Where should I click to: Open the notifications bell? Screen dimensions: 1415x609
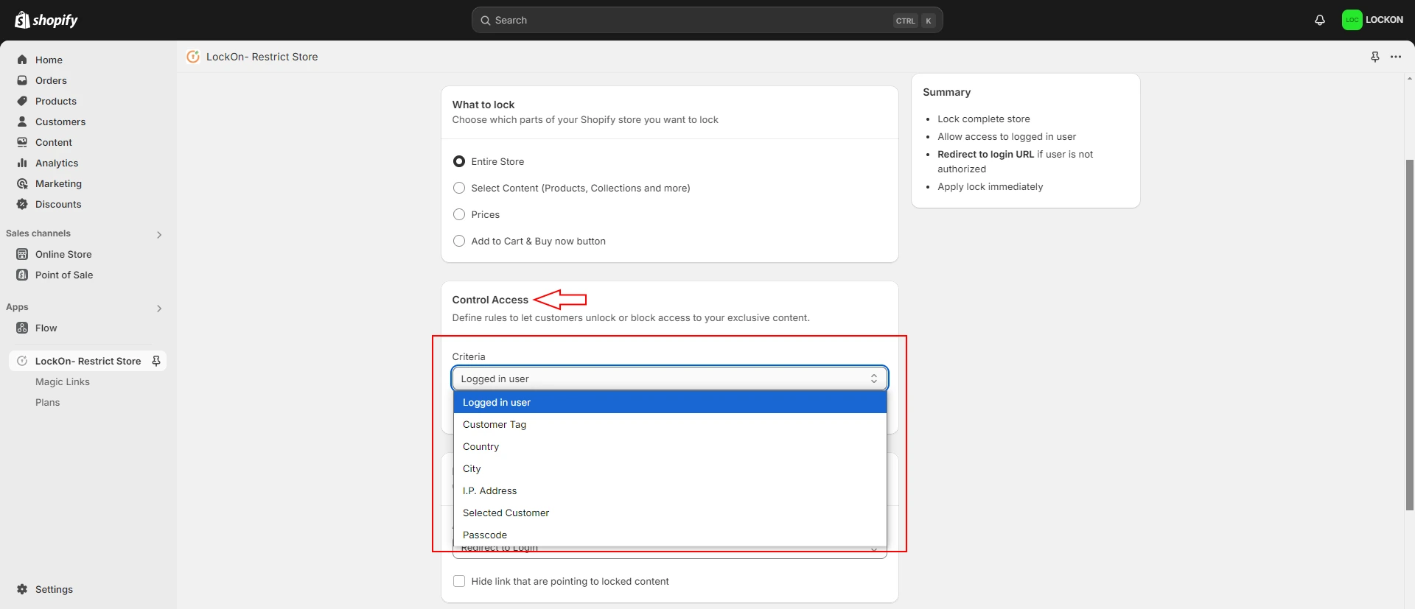pos(1319,20)
